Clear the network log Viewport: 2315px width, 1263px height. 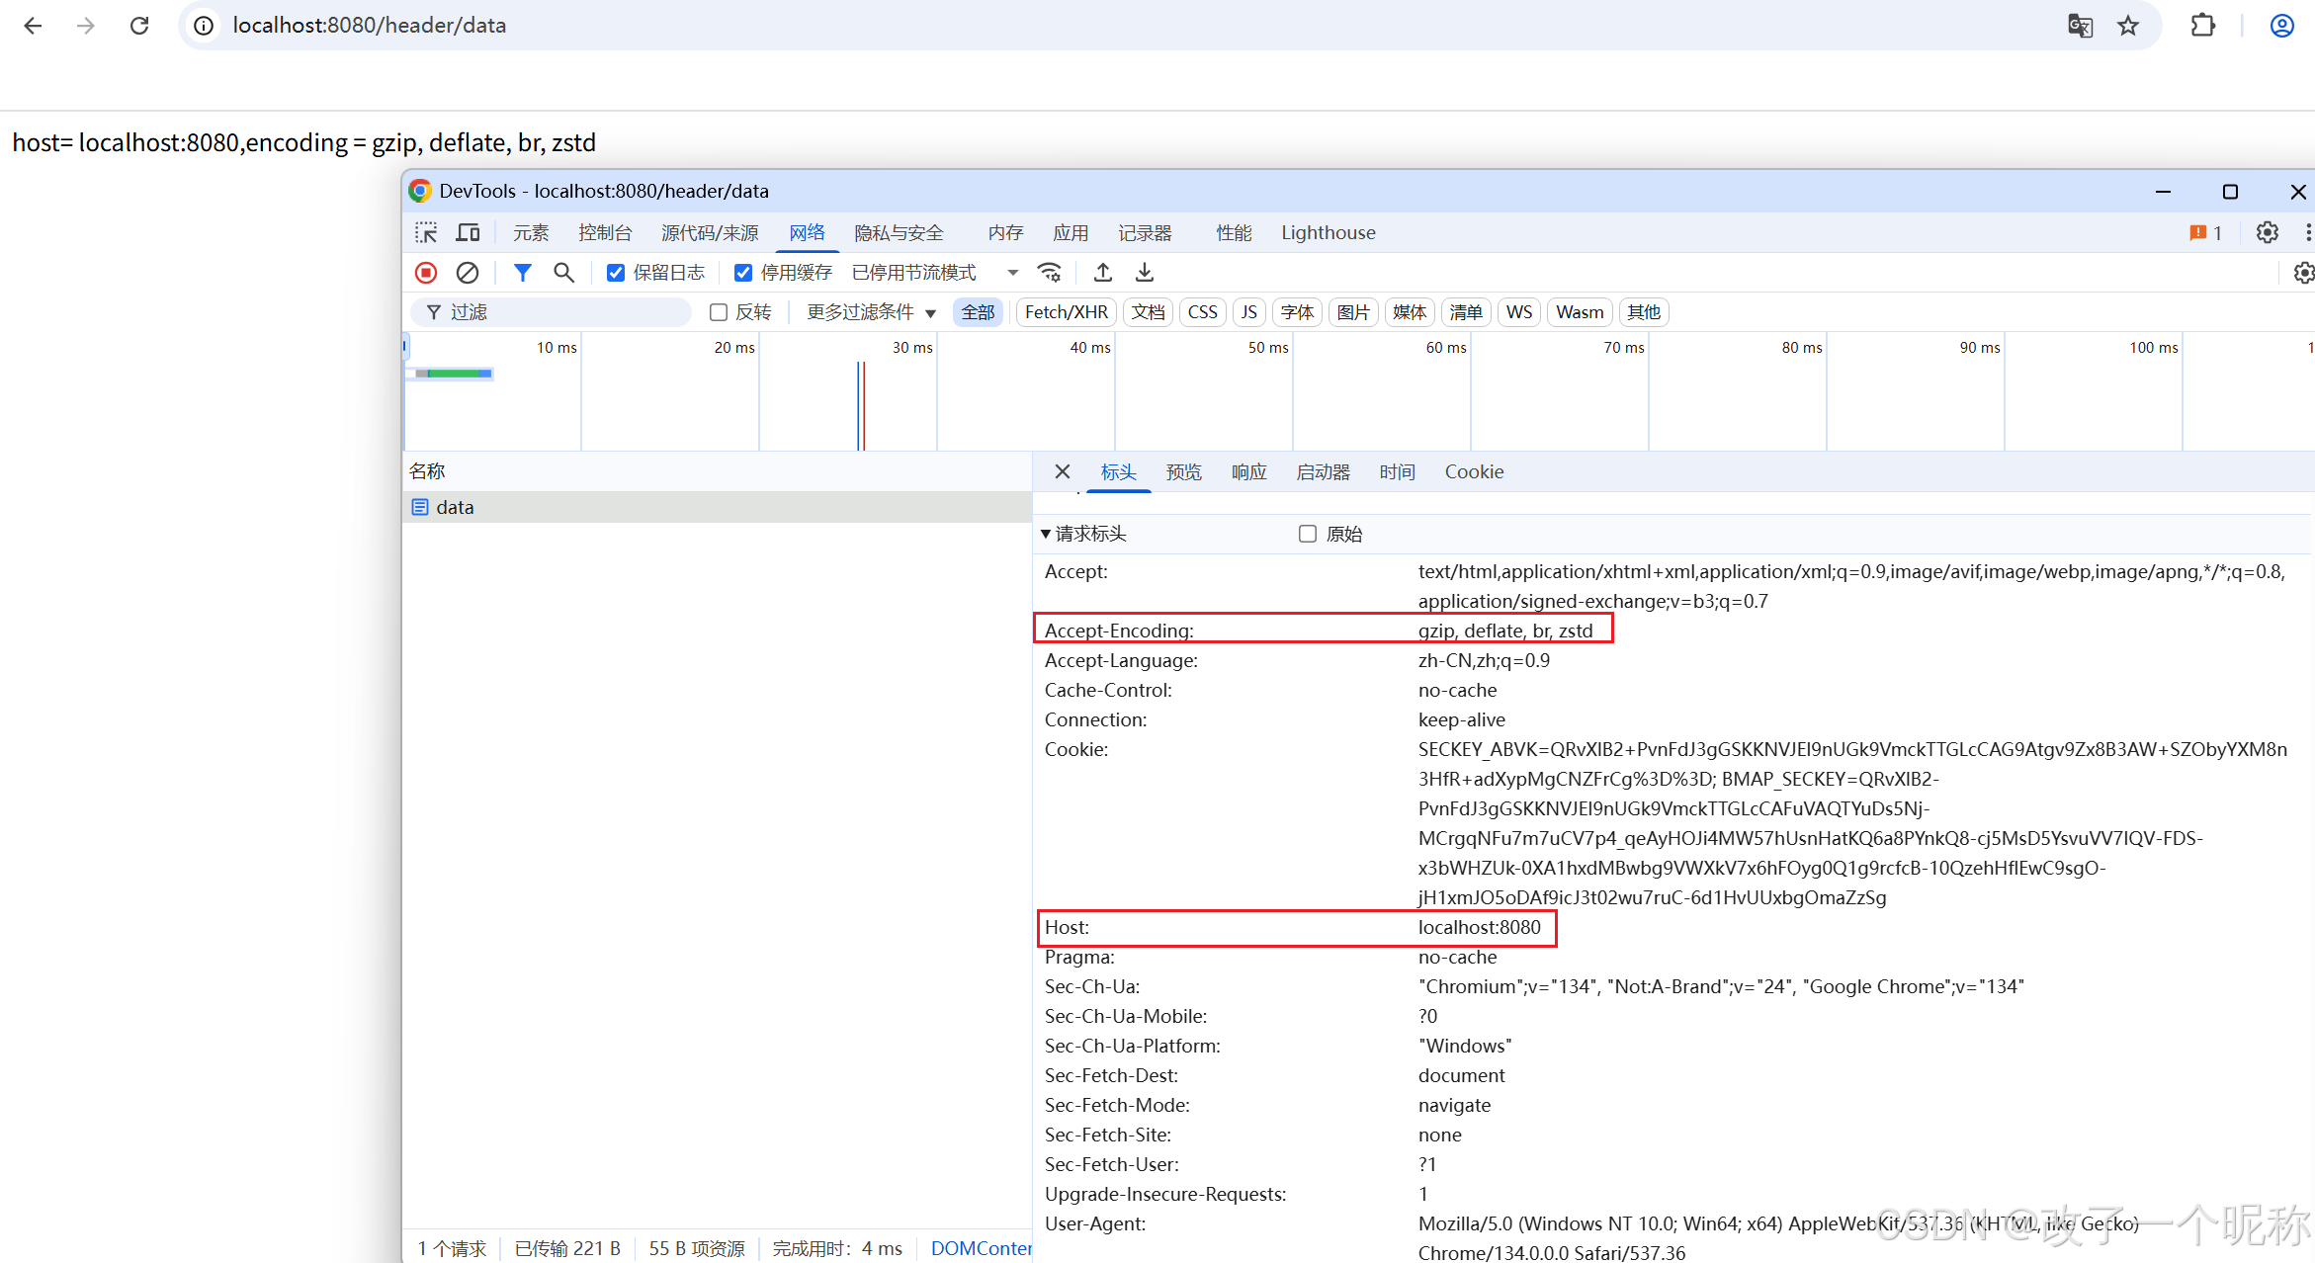pos(468,273)
